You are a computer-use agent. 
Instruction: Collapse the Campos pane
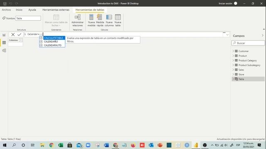point(262,36)
